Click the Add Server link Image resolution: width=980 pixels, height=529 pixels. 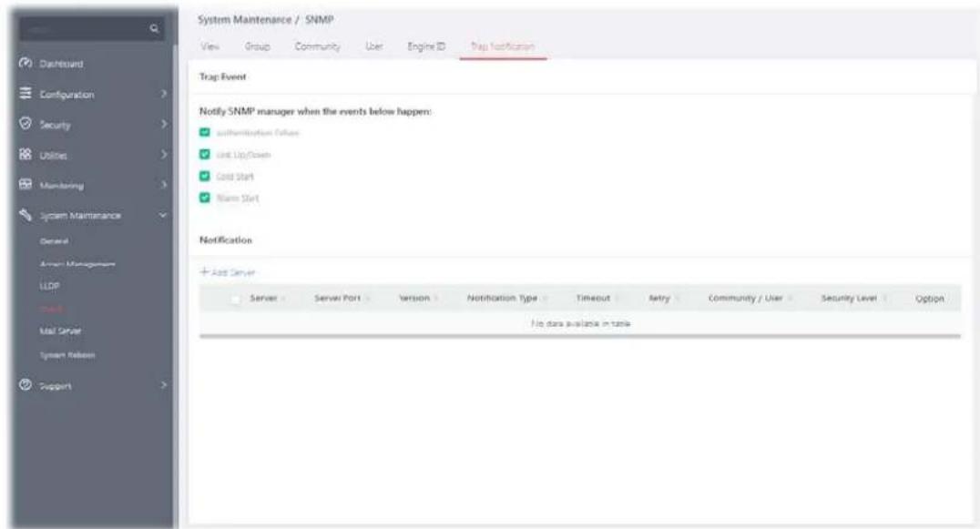tap(228, 272)
